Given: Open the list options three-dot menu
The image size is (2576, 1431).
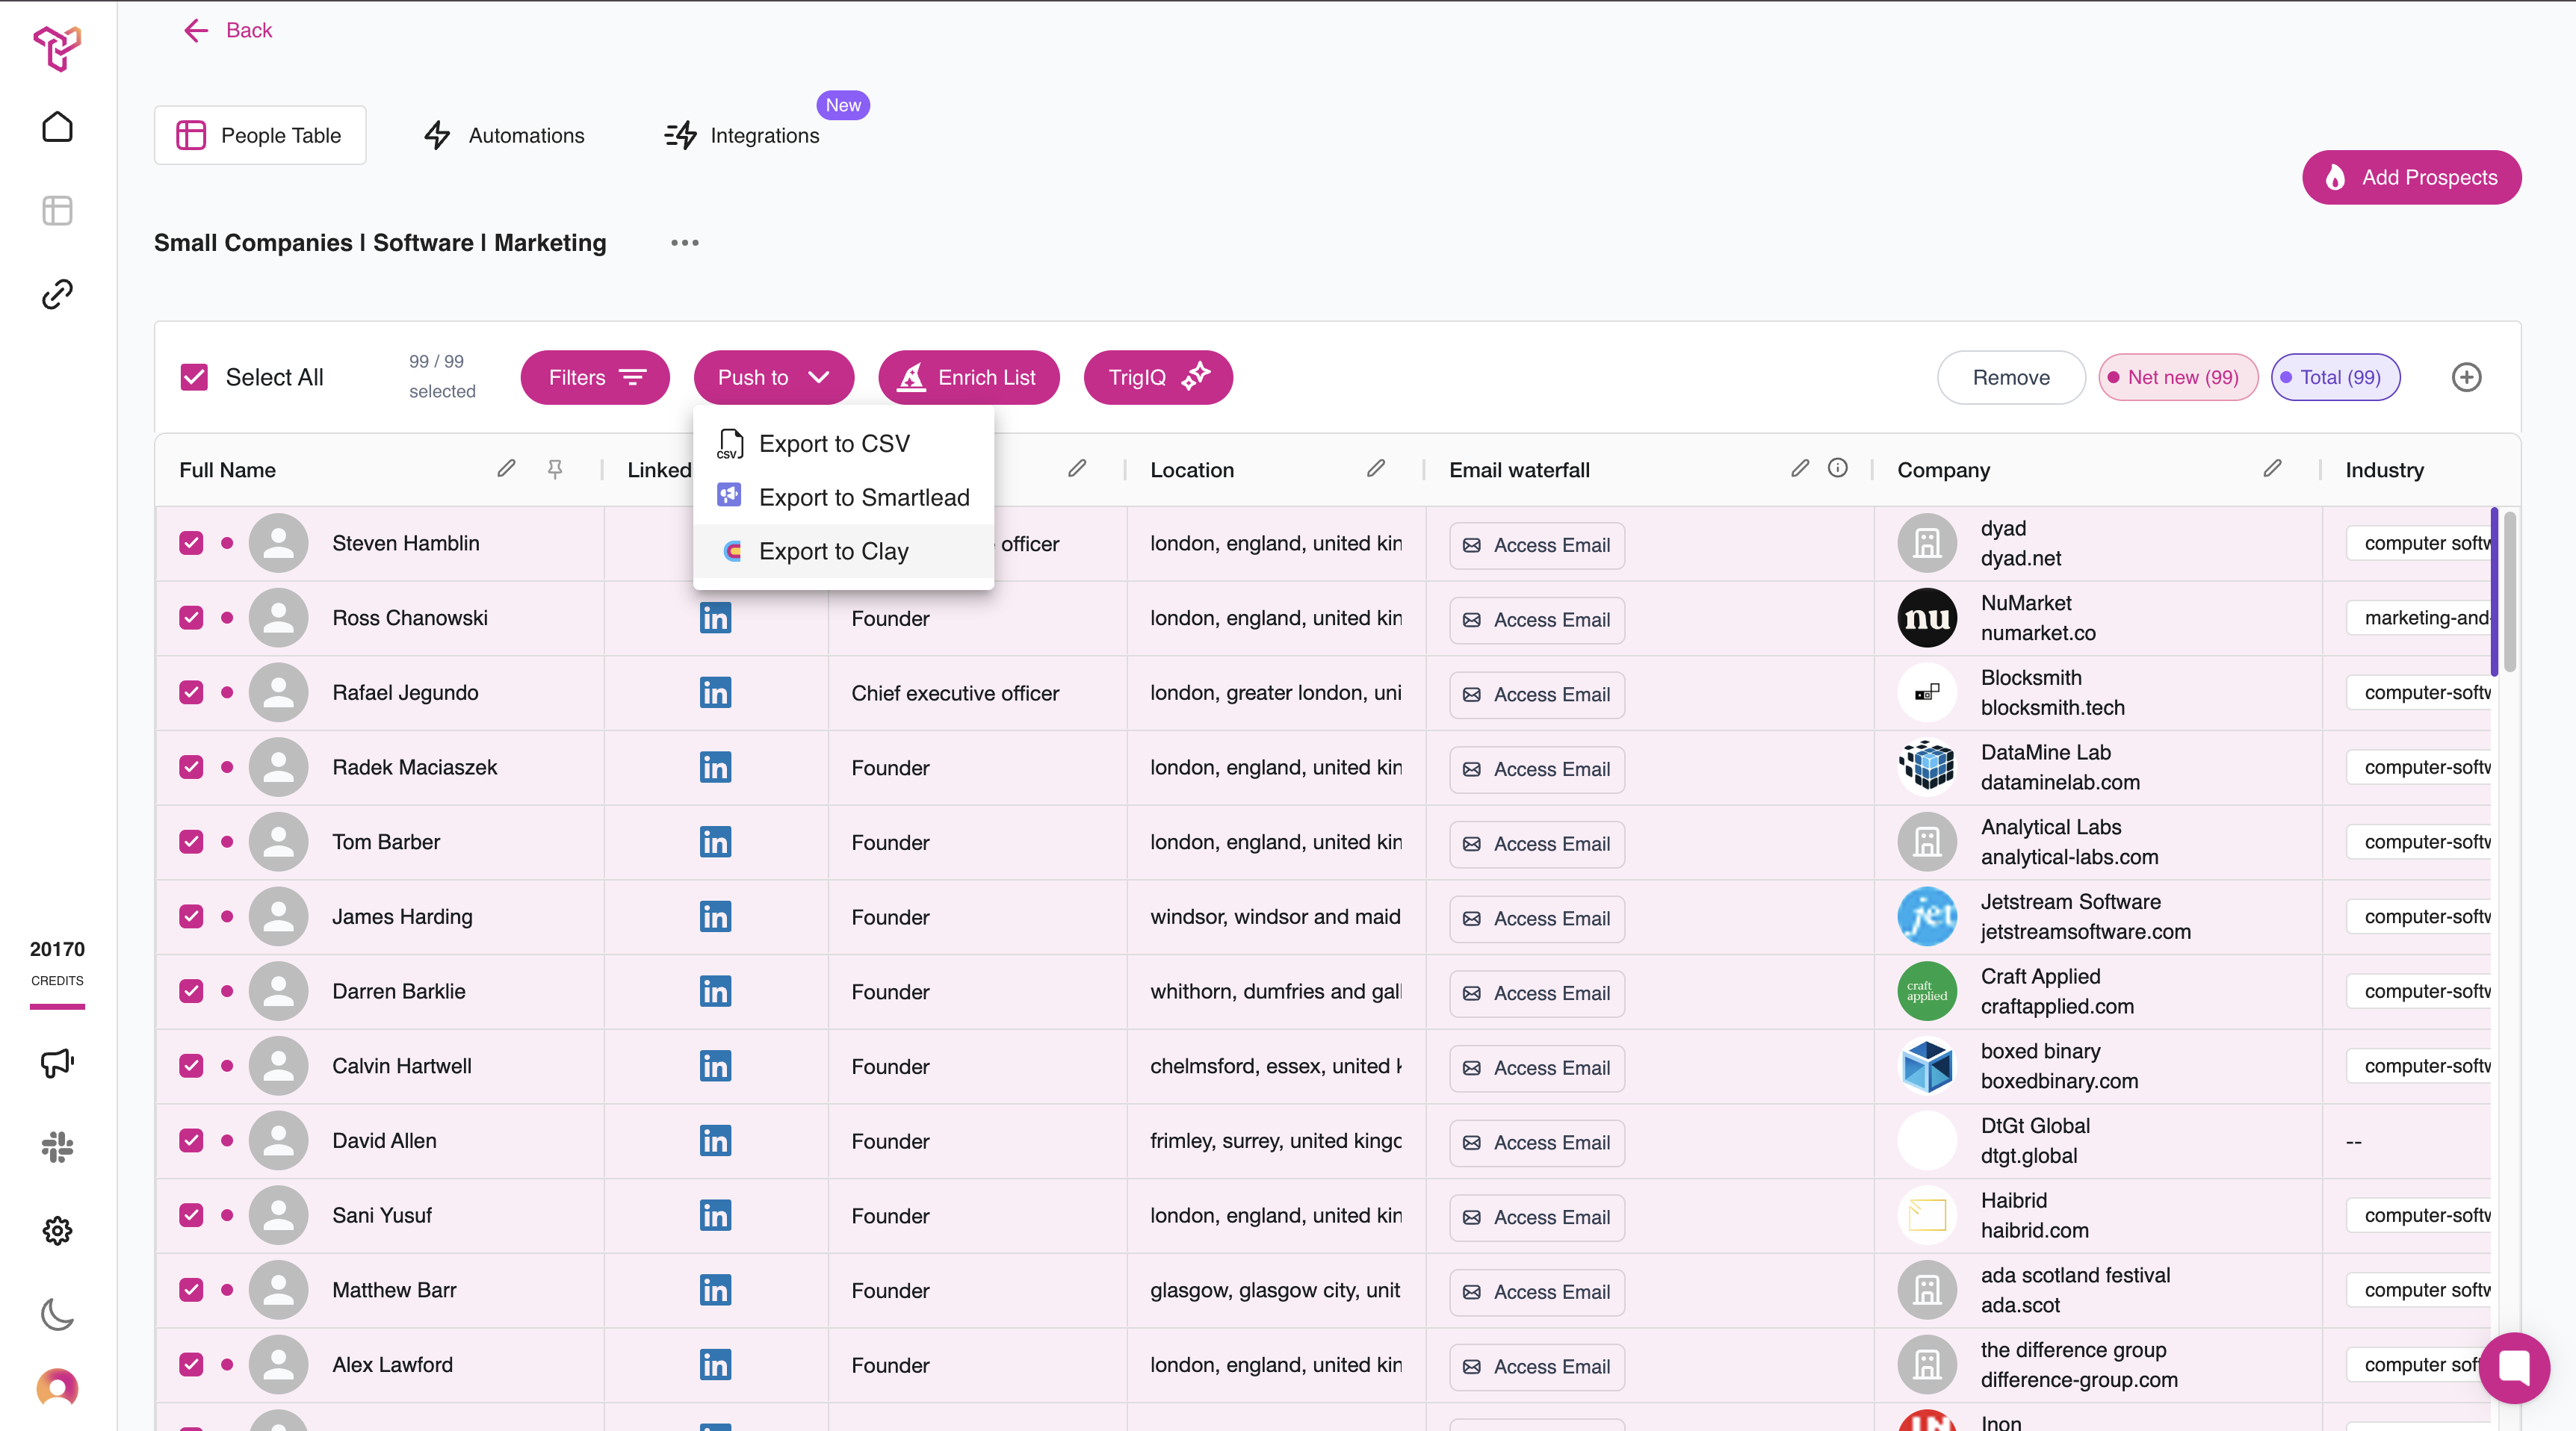Looking at the screenshot, I should click(684, 243).
